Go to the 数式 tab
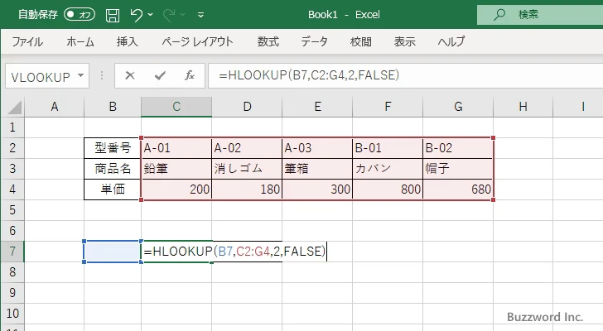 268,41
